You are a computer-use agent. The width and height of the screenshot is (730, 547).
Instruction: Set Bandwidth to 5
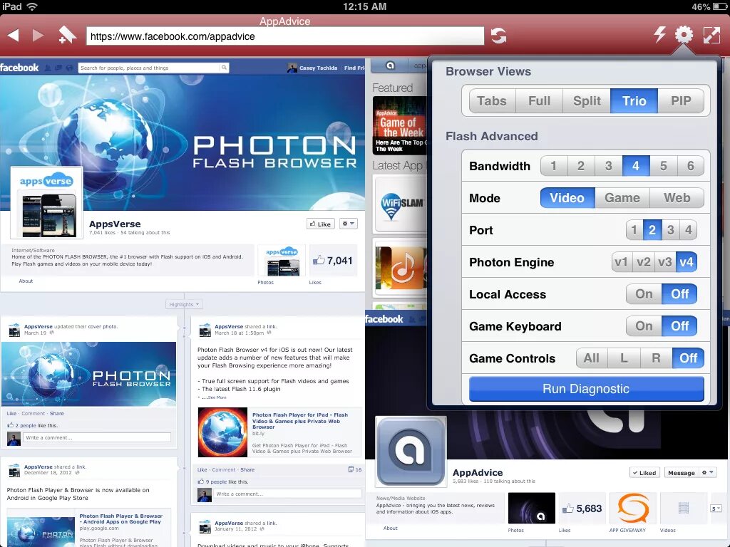coord(663,166)
